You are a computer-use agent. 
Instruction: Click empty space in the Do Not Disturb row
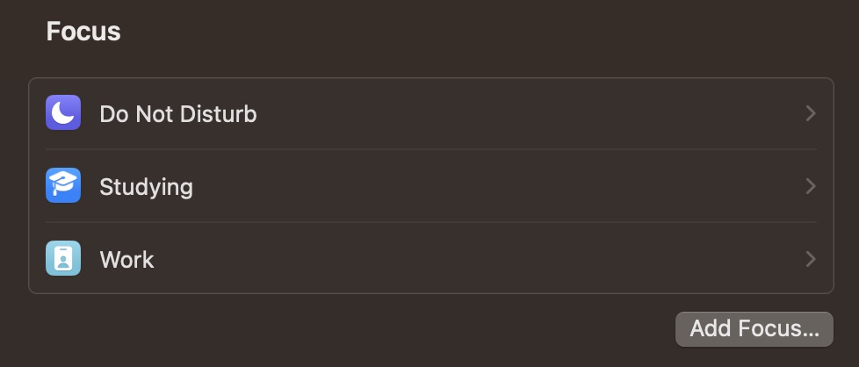(x=527, y=113)
